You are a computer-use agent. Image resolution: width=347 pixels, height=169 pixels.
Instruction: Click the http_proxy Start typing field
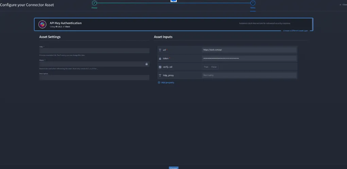click(249, 75)
